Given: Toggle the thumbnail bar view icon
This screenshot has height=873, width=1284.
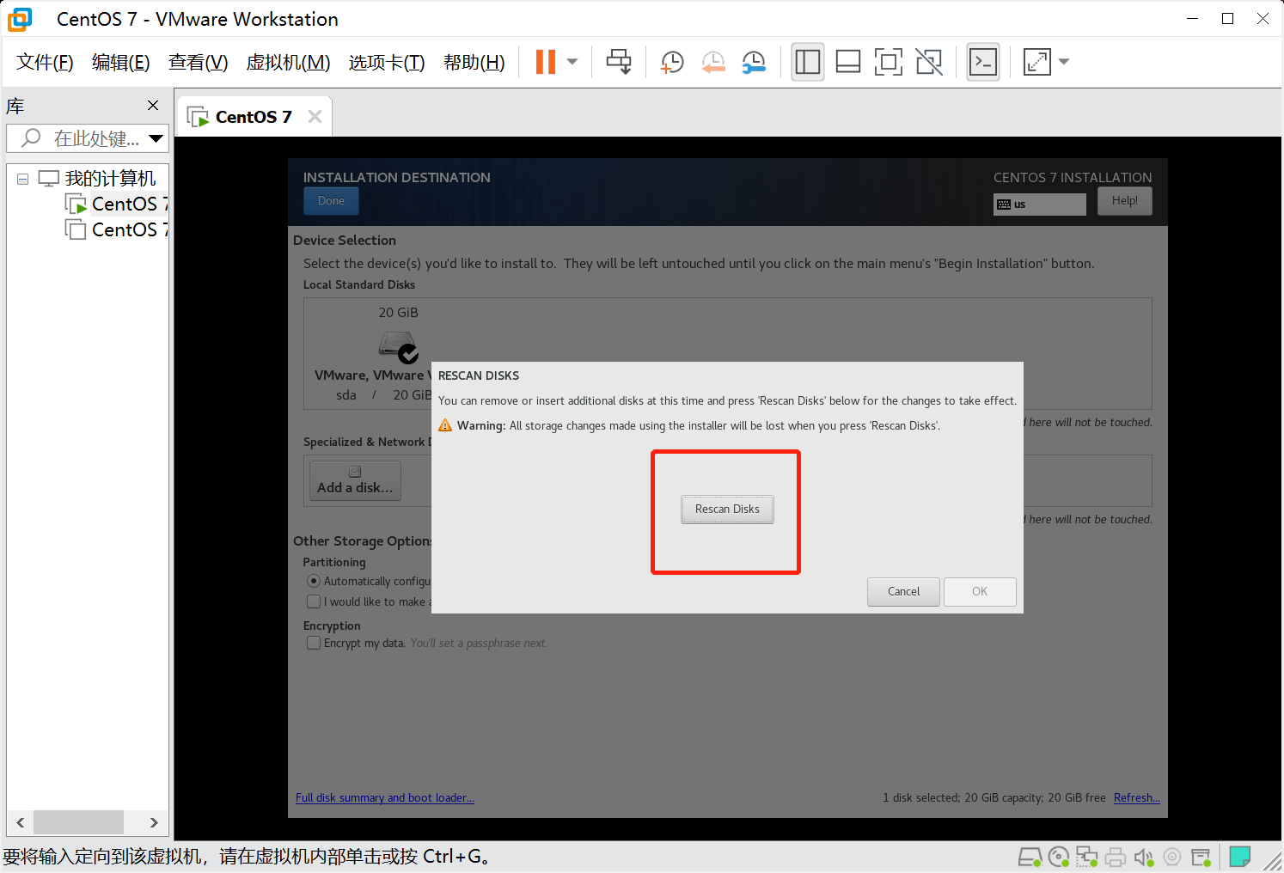Looking at the screenshot, I should [x=848, y=62].
